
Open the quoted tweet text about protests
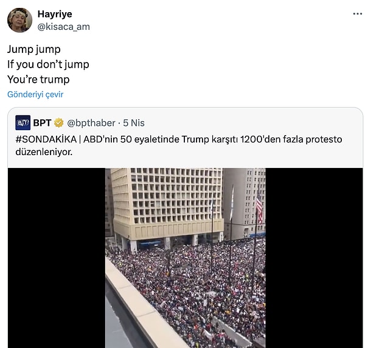(x=179, y=145)
